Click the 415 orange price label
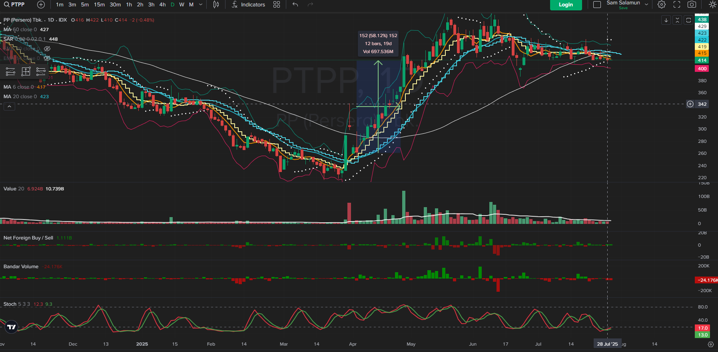 pos(702,53)
